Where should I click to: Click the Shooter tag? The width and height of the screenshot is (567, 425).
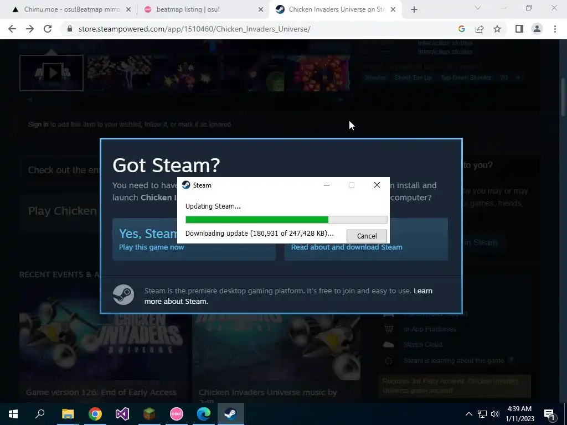click(x=375, y=77)
